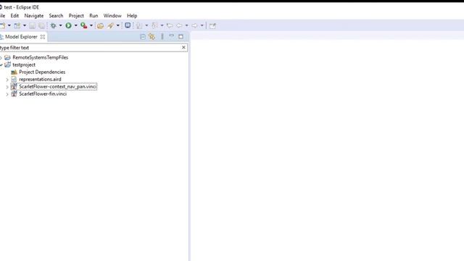Click the external-editor icon at toolbar end
The height and width of the screenshot is (261, 464).
(212, 26)
